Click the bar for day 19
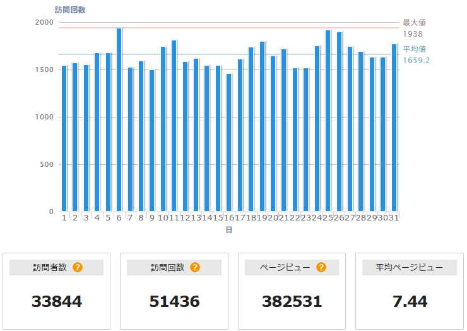Viewport: 467px width, 331px height. click(x=262, y=126)
